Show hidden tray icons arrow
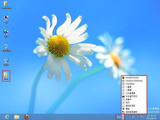Viewport: 160px width, 120px height. [126, 117]
